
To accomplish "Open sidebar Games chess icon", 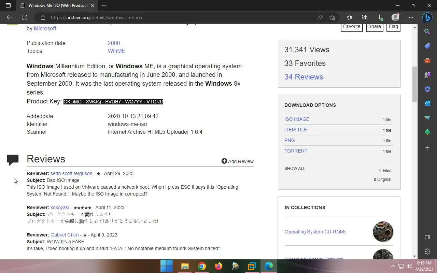I will [427, 75].
